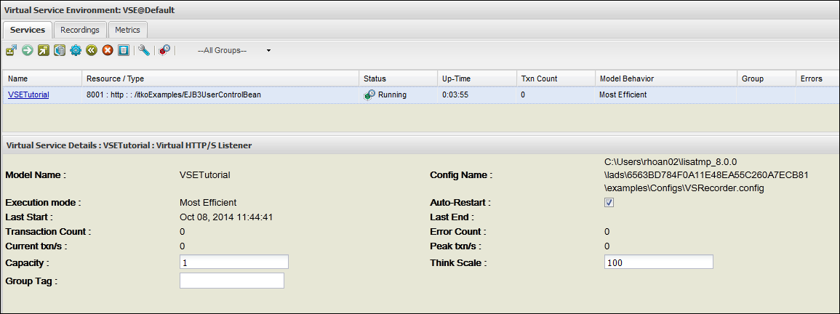Click the Resource / Type column header

pos(220,78)
